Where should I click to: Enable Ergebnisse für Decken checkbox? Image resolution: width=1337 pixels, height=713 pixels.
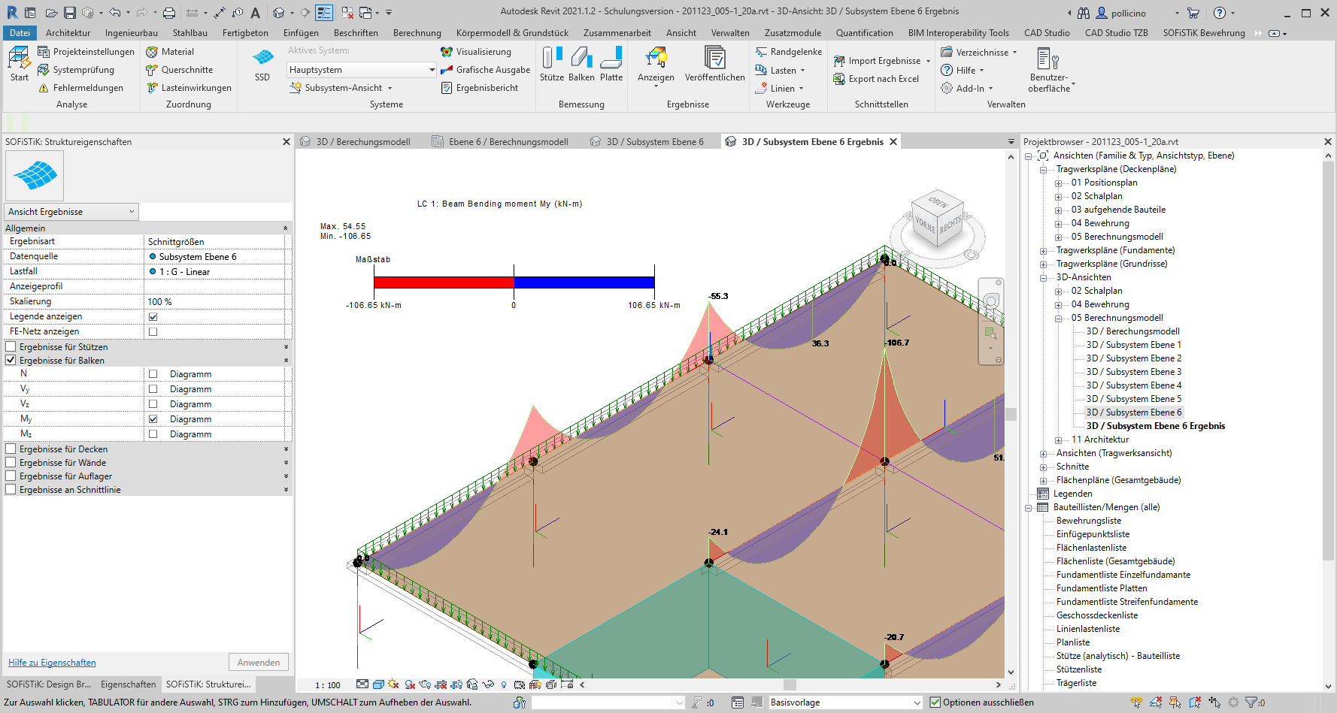coord(11,449)
